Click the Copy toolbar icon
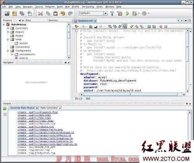 coord(48,13)
